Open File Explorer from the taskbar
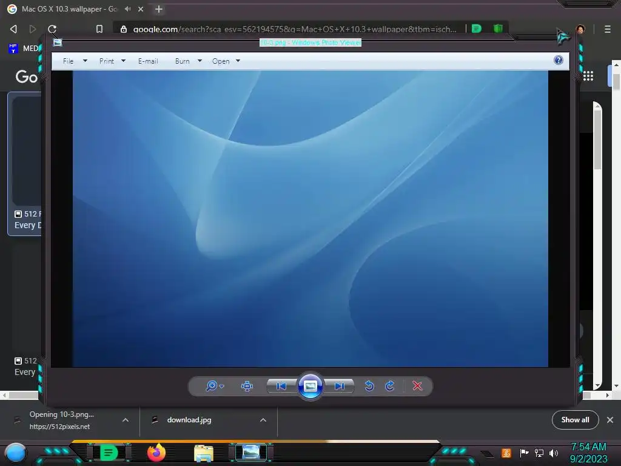This screenshot has width=621, height=466. 204,453
